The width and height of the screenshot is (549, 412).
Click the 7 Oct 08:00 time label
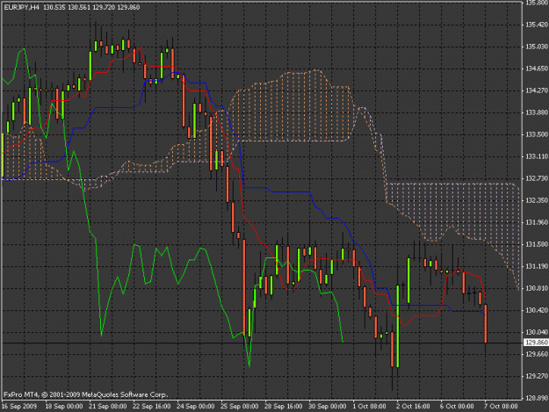point(501,407)
